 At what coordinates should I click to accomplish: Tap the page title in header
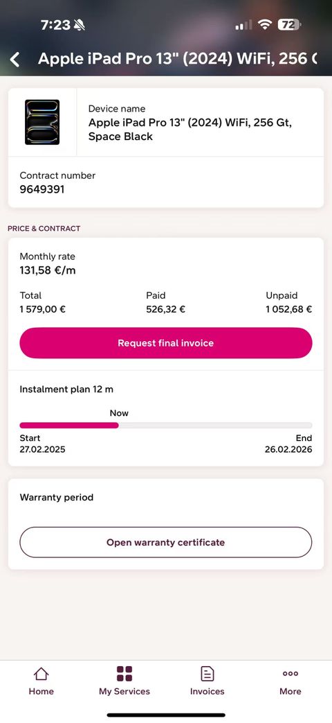click(178, 59)
